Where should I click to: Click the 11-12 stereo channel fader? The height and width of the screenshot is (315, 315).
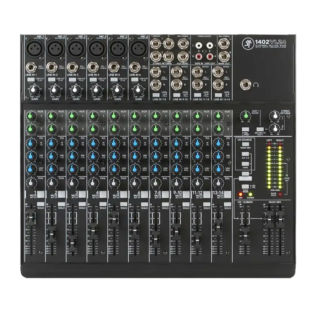pyautogui.click(x=197, y=240)
